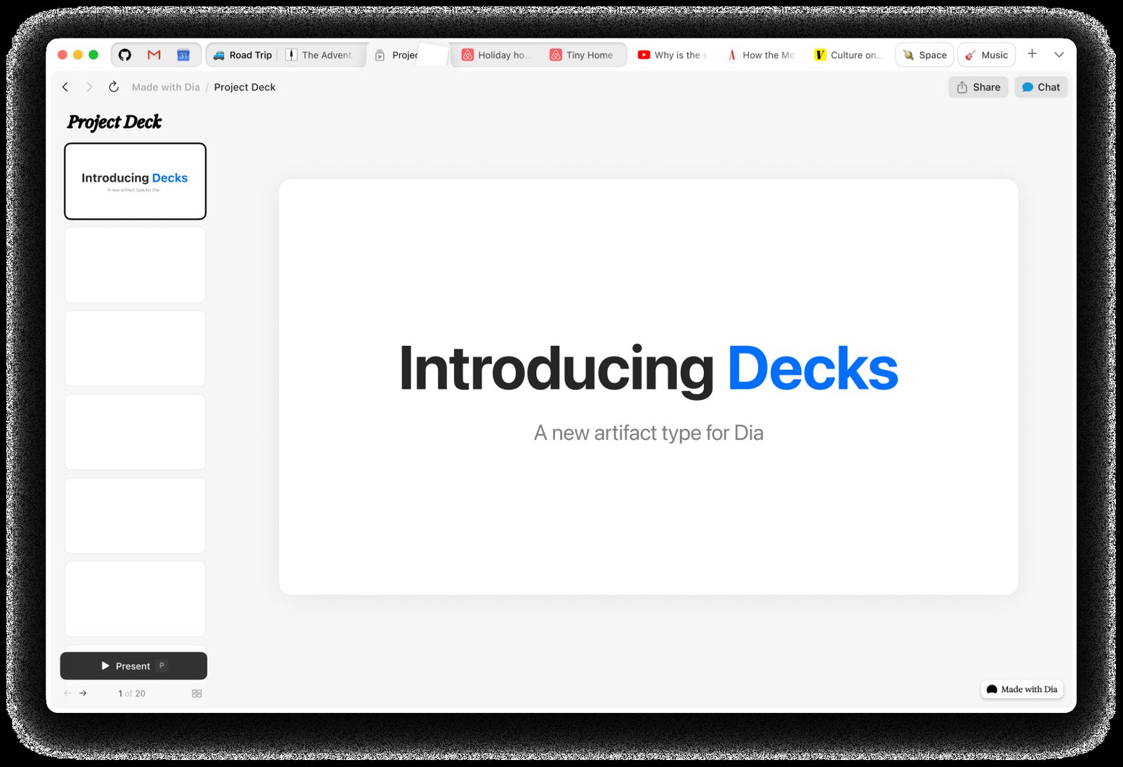The width and height of the screenshot is (1123, 767).
Task: Click the Made with Dia breadcrumb
Action: click(x=166, y=87)
